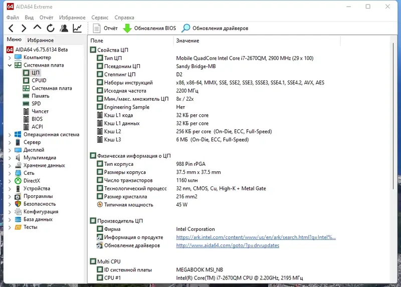Open the Сервис menu

[x=100, y=18]
